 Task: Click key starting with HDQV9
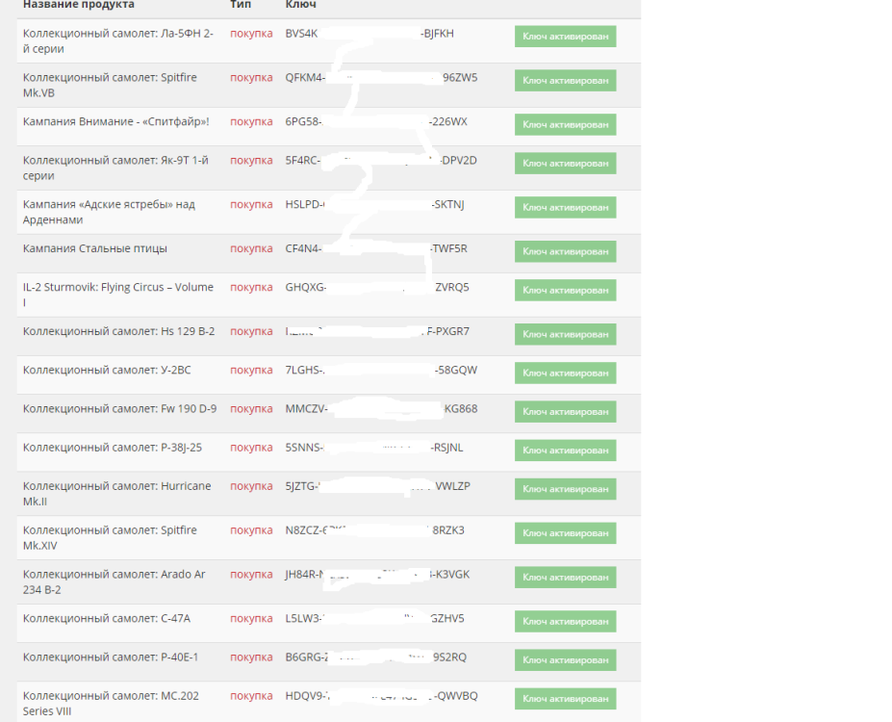point(381,696)
